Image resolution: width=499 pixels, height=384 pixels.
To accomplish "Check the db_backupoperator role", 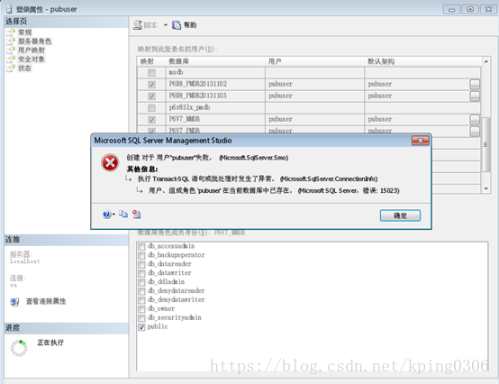I will pos(141,256).
